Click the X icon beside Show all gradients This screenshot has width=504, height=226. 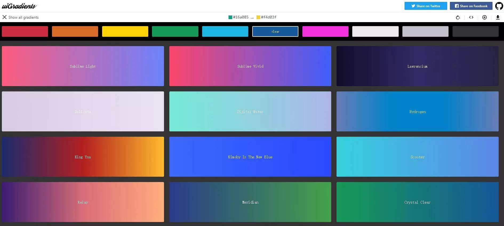click(x=5, y=17)
